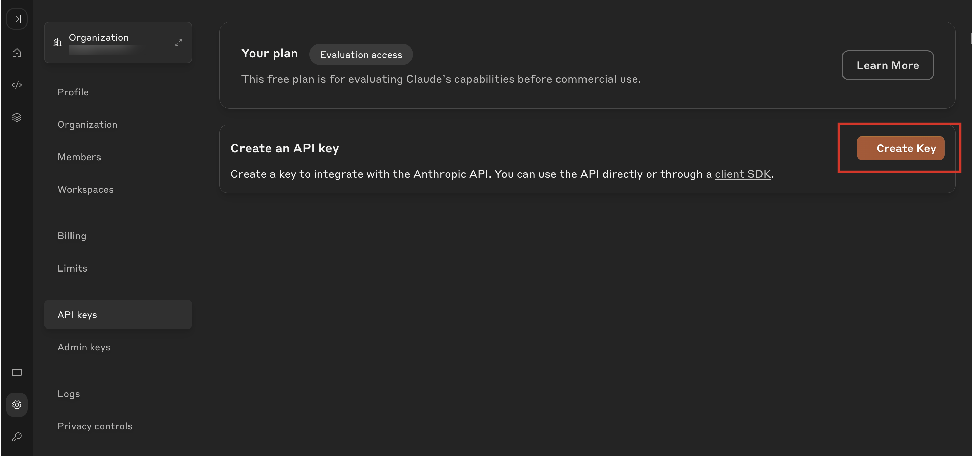Open the Organization selector card
Image resolution: width=972 pixels, height=456 pixels.
pos(118,42)
